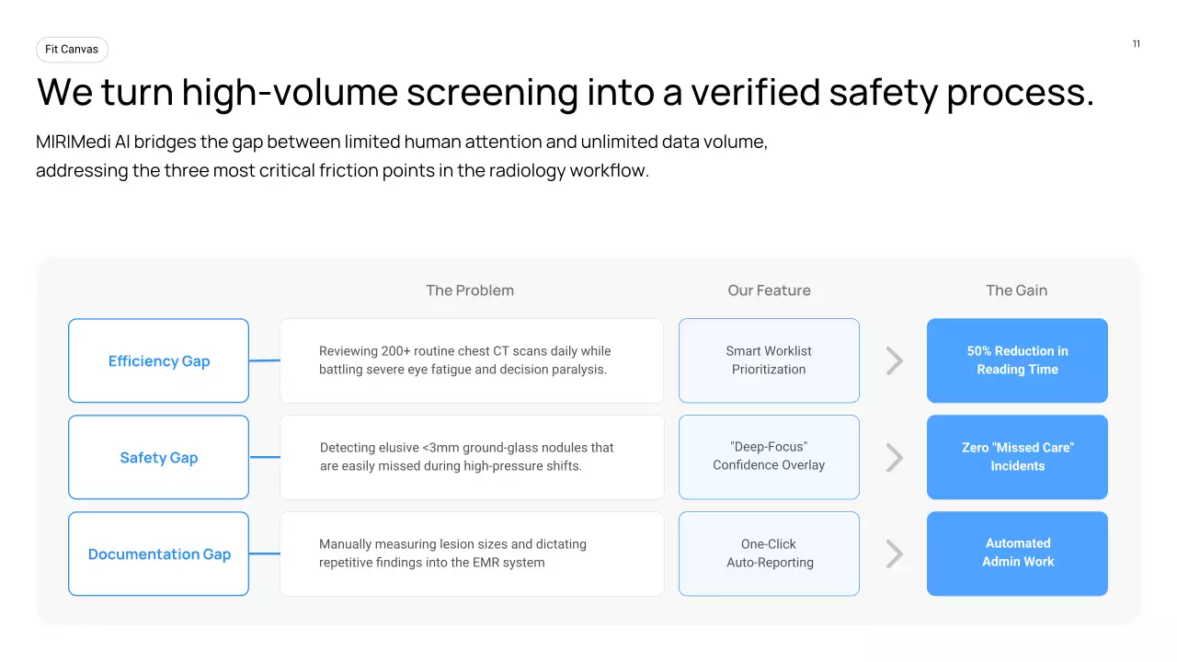Screen dimensions: 1177x662
Task: Select the Safety Gap box
Action: click(158, 457)
